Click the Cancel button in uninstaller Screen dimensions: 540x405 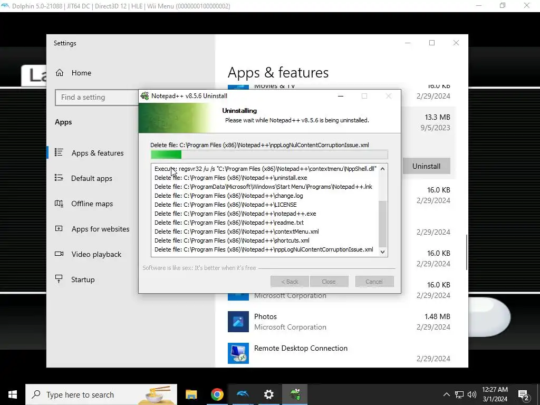click(x=374, y=282)
